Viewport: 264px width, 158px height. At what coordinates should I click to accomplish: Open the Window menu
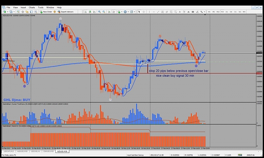[50, 8]
